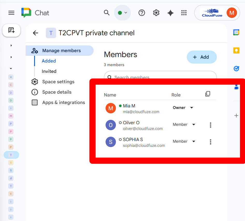Open Google Tasks in side panel
Screen dimensions: 245x221
236,68
